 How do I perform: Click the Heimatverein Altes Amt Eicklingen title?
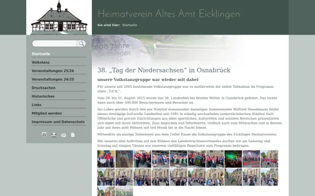[169, 14]
